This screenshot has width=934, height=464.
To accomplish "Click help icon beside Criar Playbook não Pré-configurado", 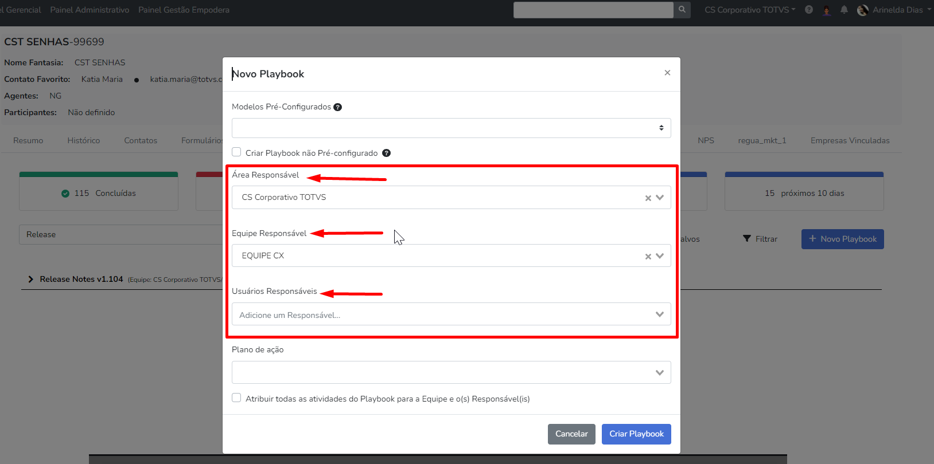I will (x=386, y=153).
